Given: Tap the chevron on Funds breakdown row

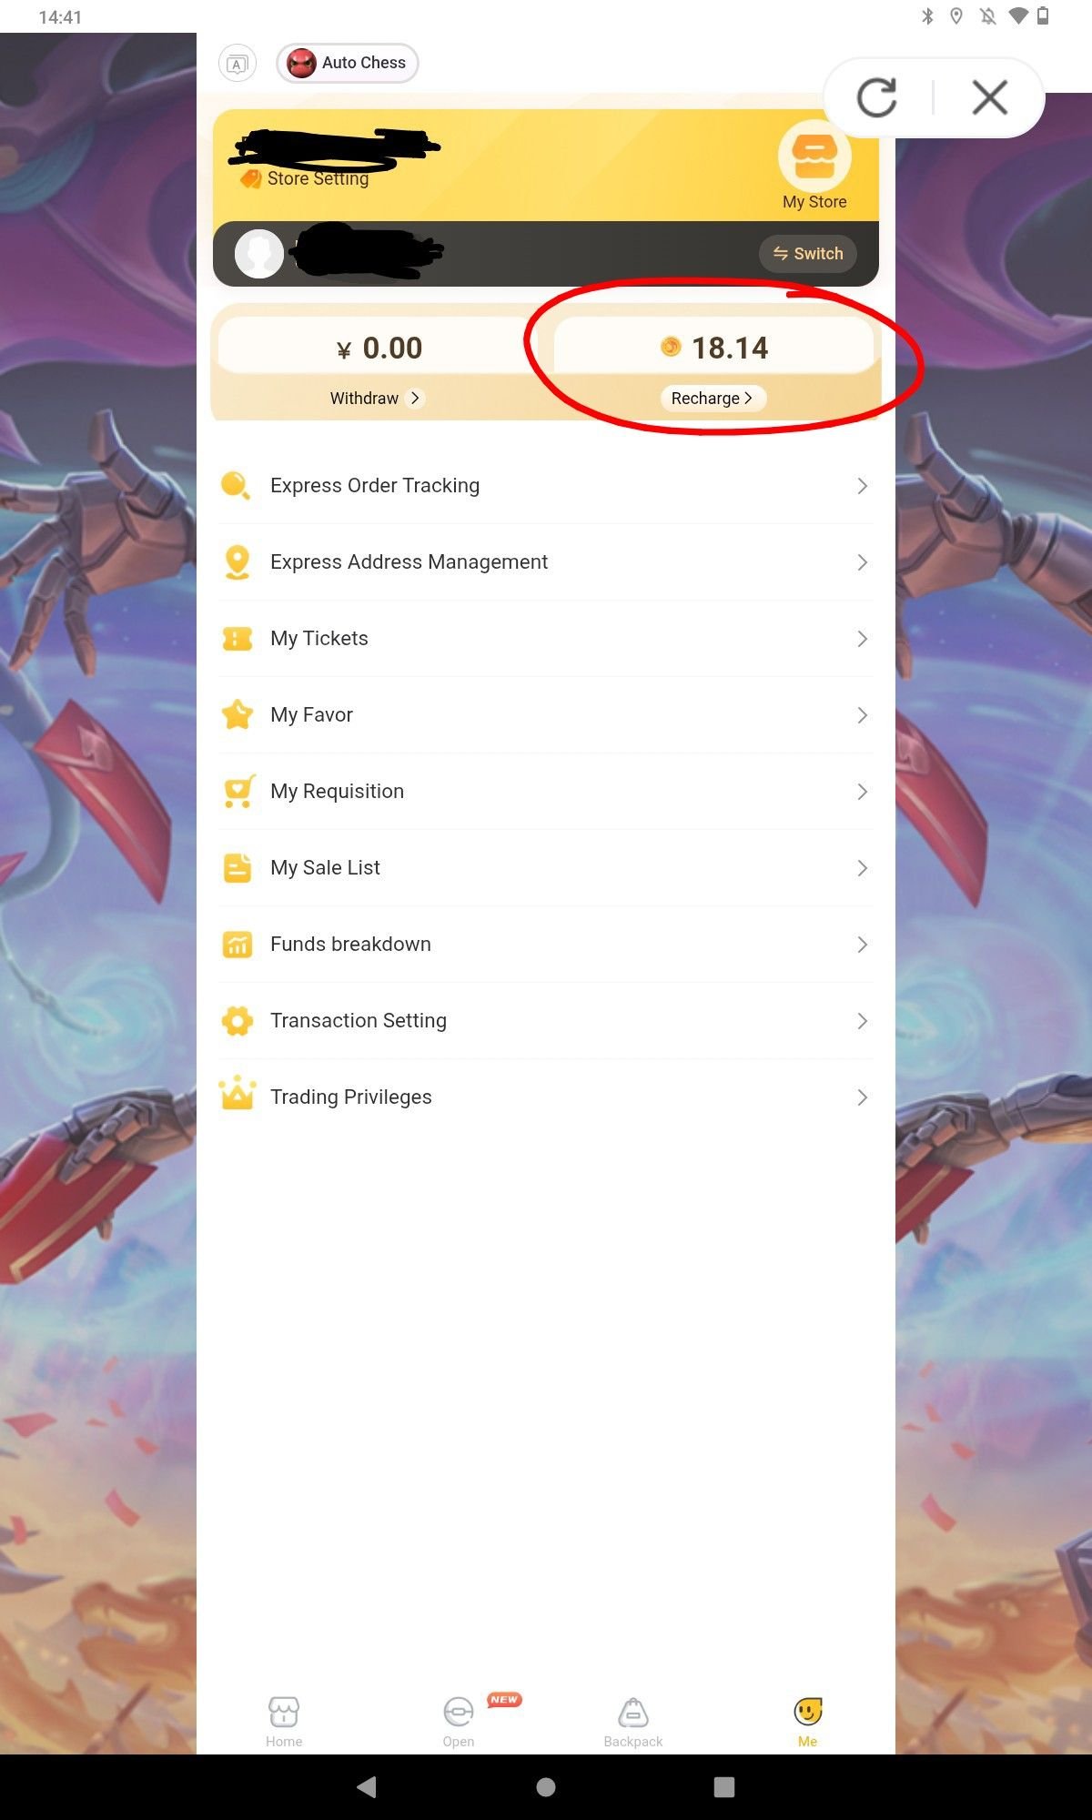Looking at the screenshot, I should pyautogui.click(x=862, y=945).
